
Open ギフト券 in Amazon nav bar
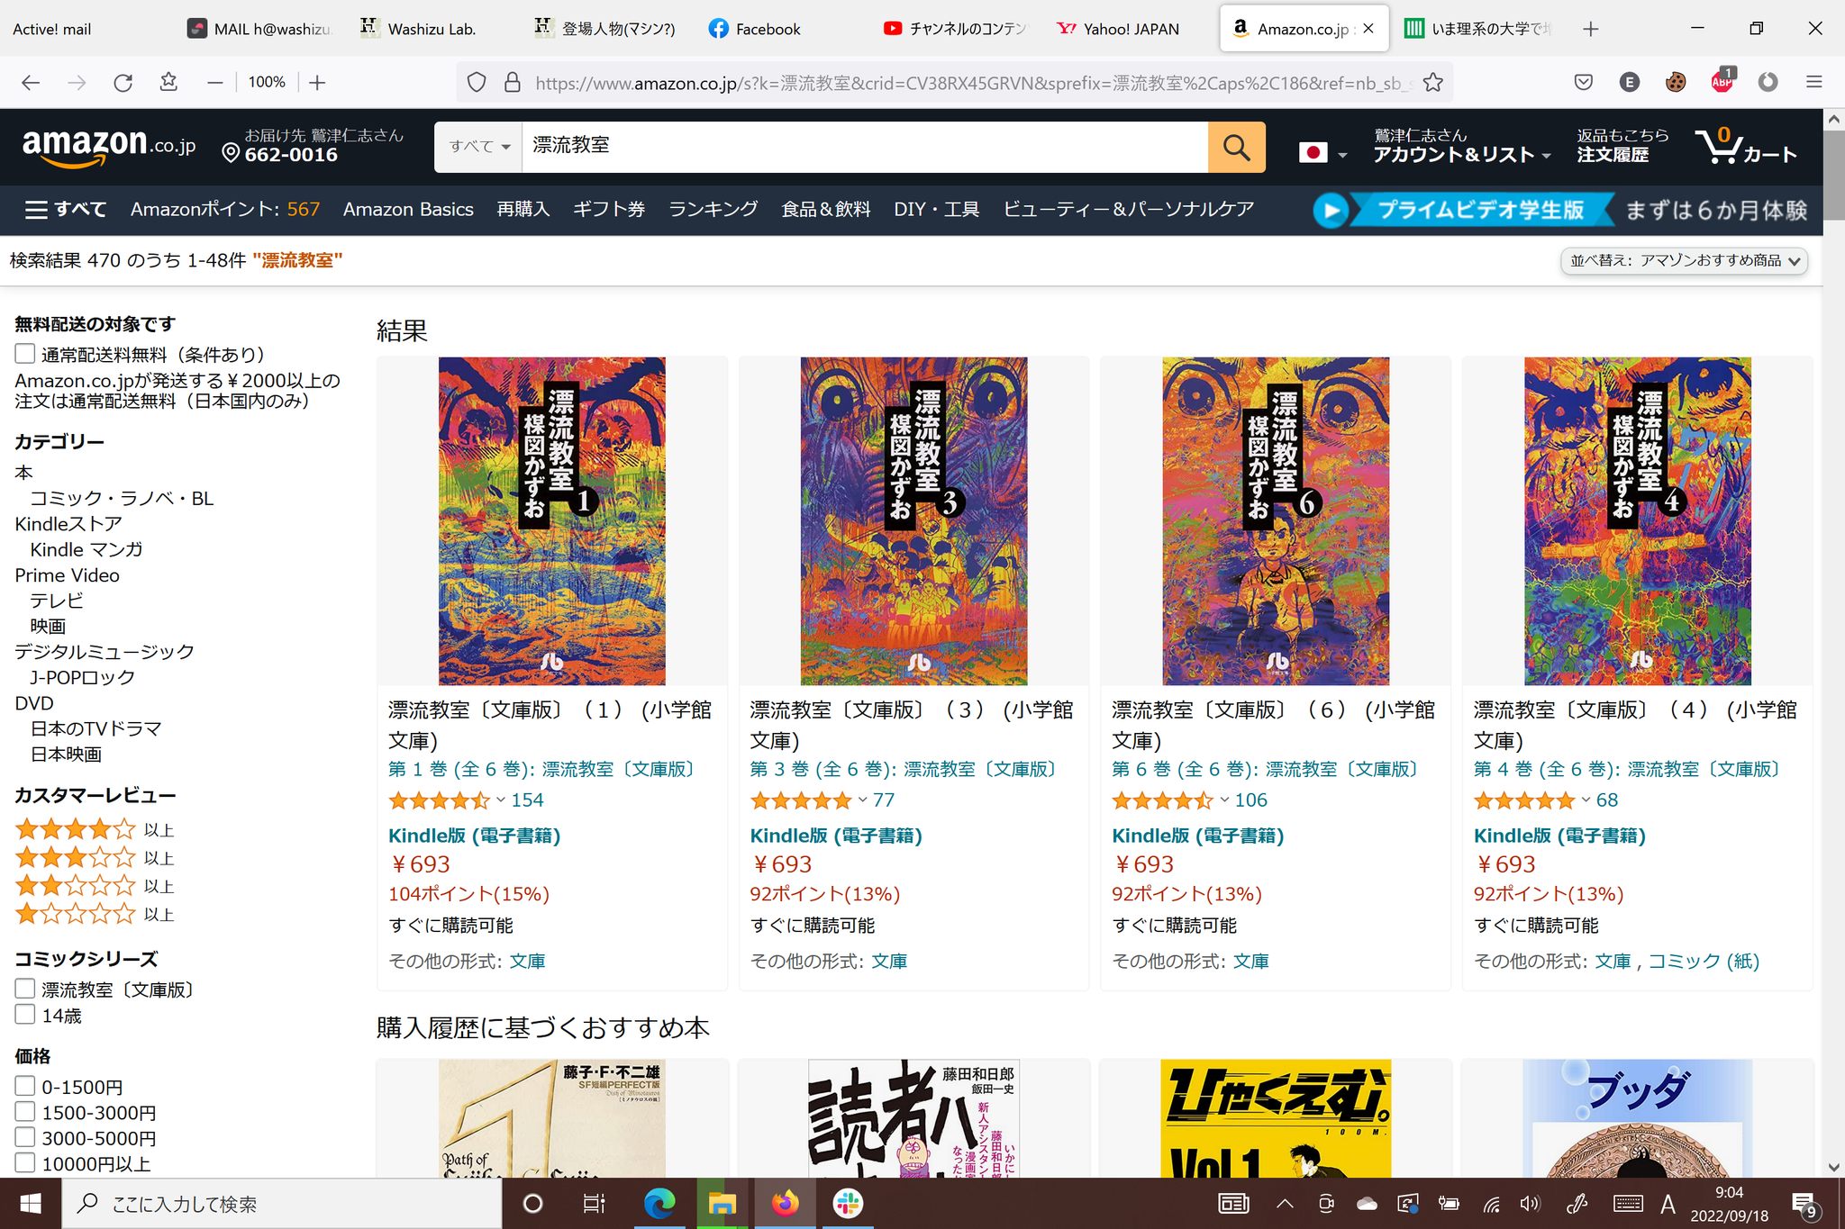pos(609,210)
